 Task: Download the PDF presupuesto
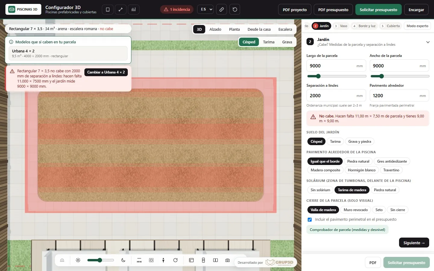pos(333,10)
